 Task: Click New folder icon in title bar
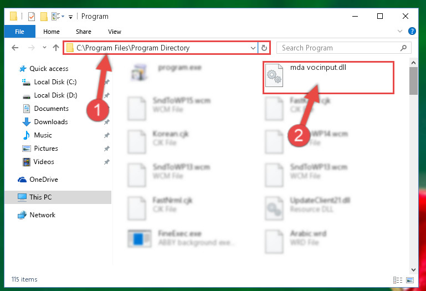click(44, 17)
